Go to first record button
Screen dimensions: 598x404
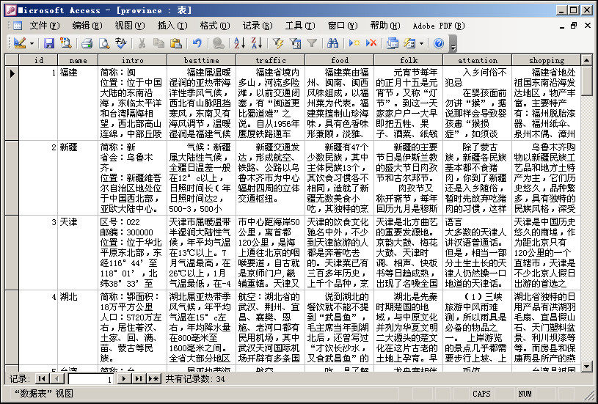click(42, 379)
